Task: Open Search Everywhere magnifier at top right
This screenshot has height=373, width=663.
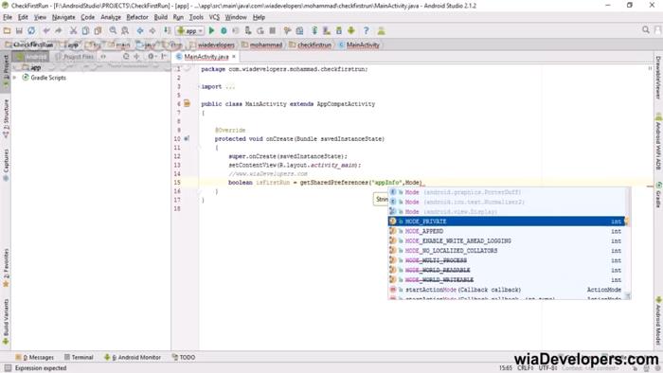Action: [646, 30]
